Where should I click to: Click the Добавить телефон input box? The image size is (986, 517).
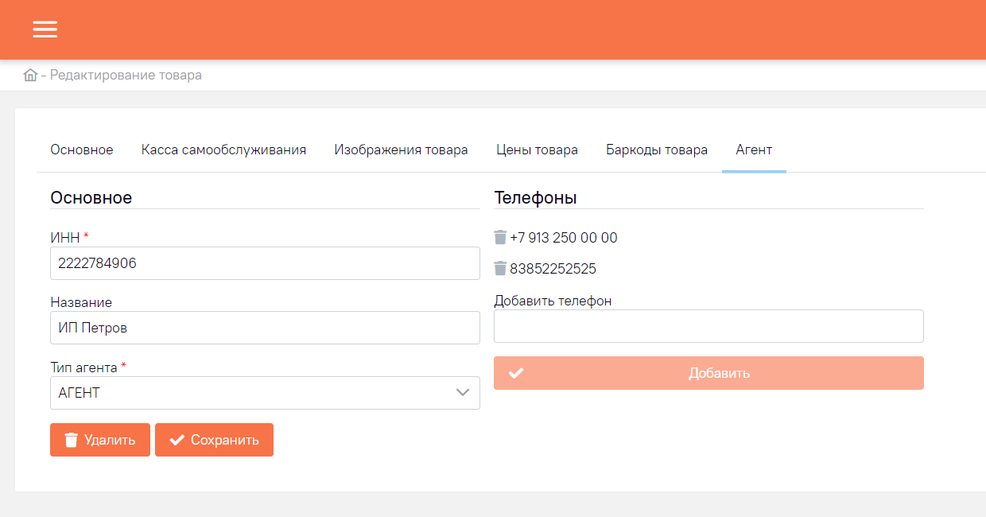click(x=708, y=326)
